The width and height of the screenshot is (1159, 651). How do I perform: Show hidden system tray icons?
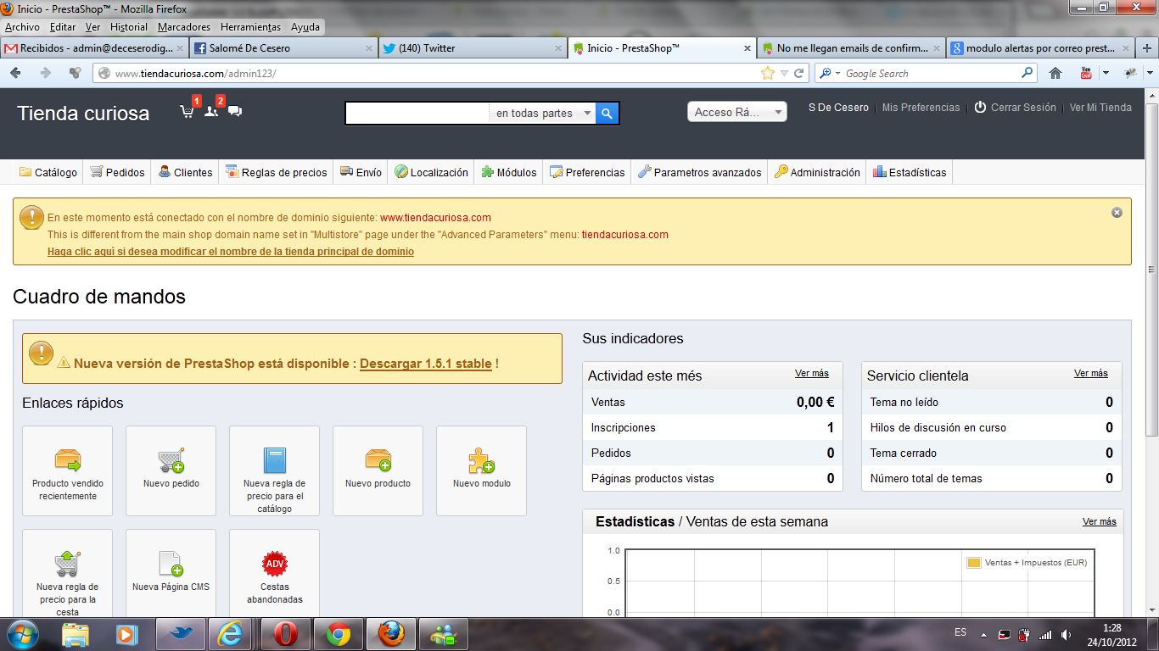[x=983, y=634]
